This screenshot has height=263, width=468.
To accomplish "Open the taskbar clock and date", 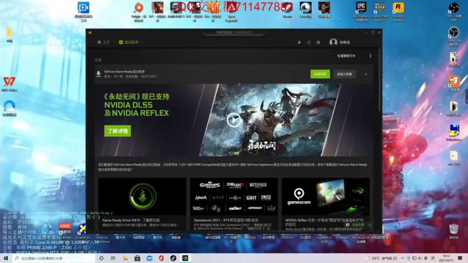I will click(x=446, y=258).
